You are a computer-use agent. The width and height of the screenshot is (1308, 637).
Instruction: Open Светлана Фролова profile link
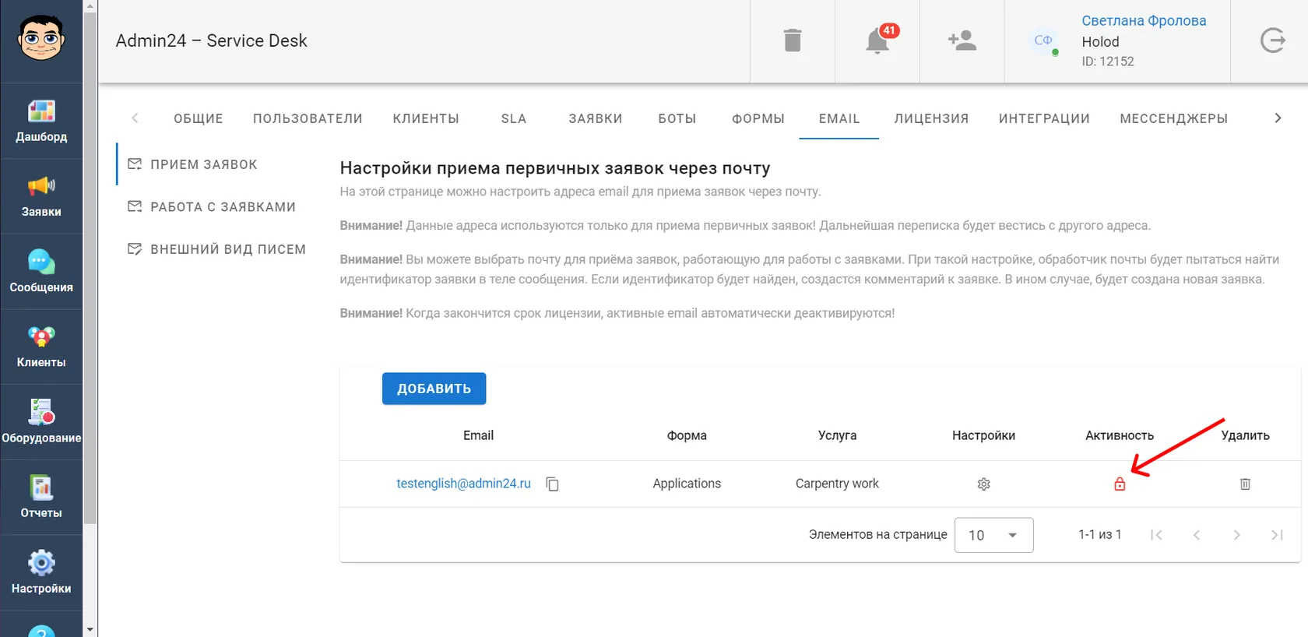[1144, 21]
